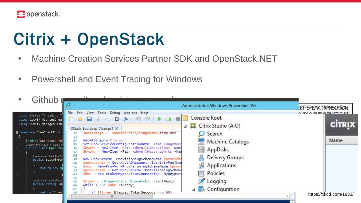
Task: Click the Clear Console Pane icon
Action: (x=126, y=119)
